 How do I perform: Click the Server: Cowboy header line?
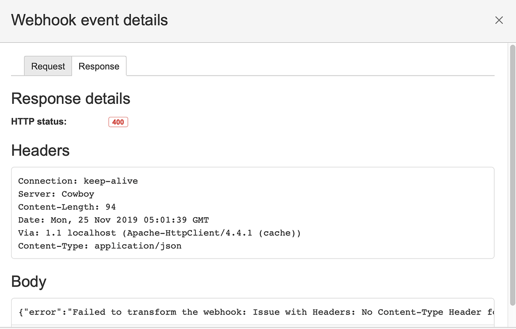(56, 194)
